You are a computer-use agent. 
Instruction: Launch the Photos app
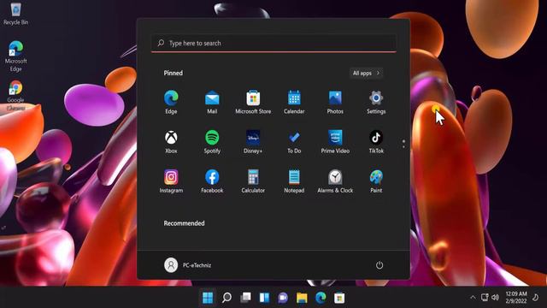[335, 102]
